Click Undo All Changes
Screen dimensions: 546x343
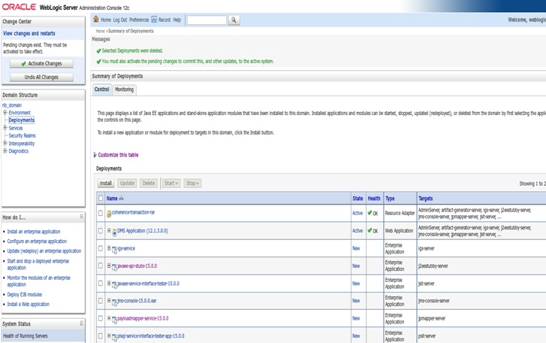41,77
